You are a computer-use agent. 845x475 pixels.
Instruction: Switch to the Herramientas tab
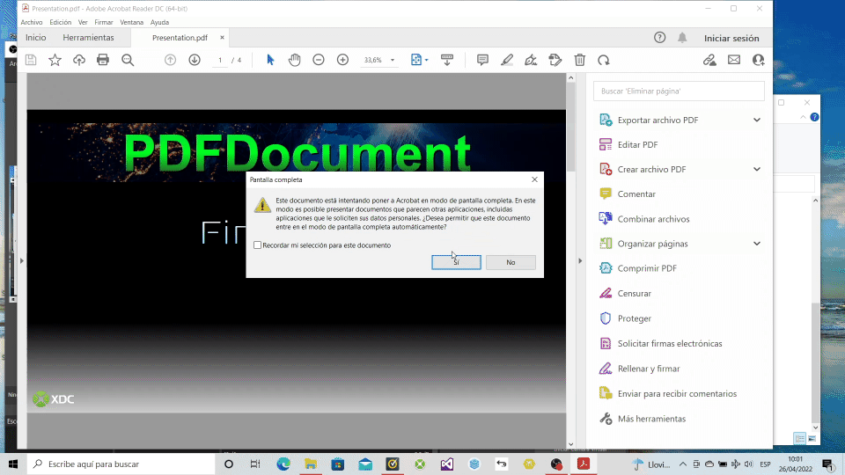pyautogui.click(x=88, y=37)
